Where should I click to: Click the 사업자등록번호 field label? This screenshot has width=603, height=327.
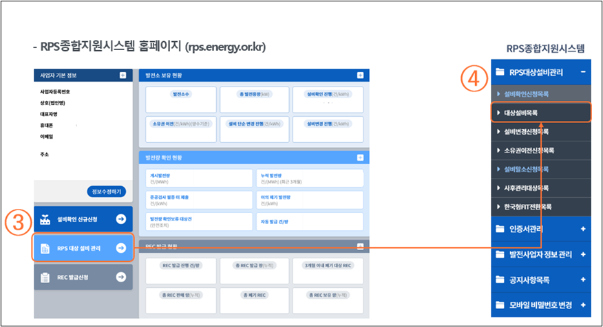(x=55, y=92)
